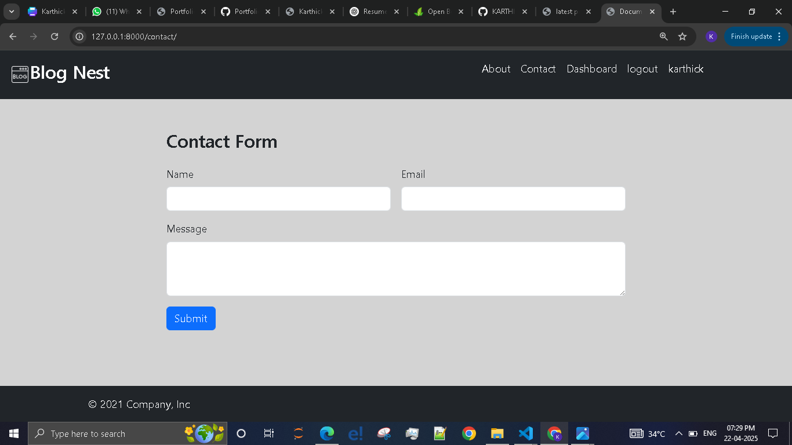Click the Submit button
The image size is (792, 445).
[x=191, y=319]
